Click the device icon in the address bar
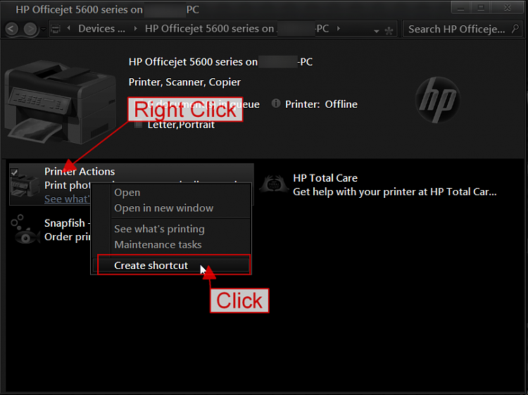Screen dimensions: 528x395 pyautogui.click(x=56, y=30)
